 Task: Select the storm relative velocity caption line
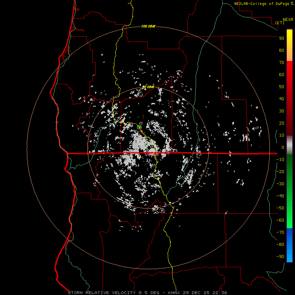coord(147,293)
